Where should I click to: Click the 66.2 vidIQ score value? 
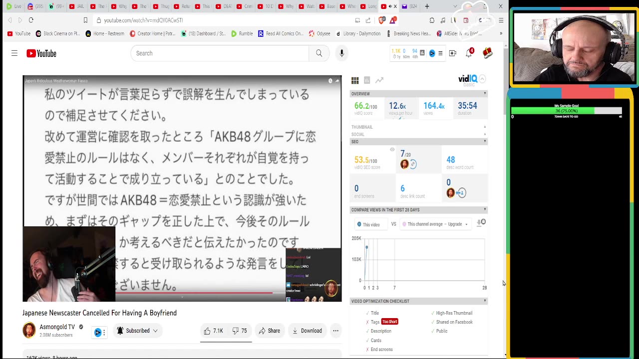(x=365, y=106)
